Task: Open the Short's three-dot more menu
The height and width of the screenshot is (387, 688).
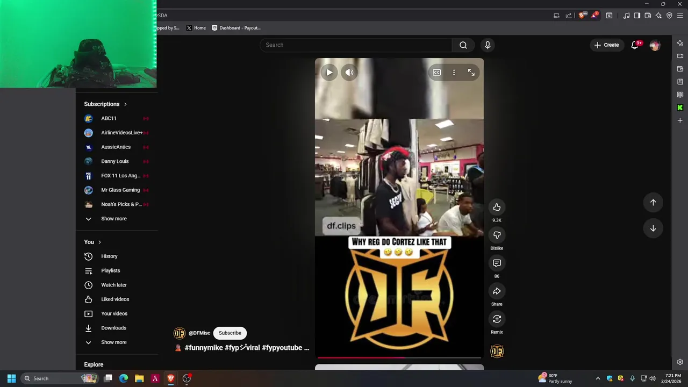Action: point(454,72)
